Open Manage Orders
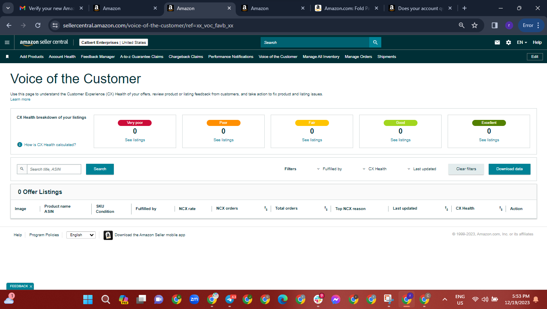This screenshot has height=309, width=547. 358,57
